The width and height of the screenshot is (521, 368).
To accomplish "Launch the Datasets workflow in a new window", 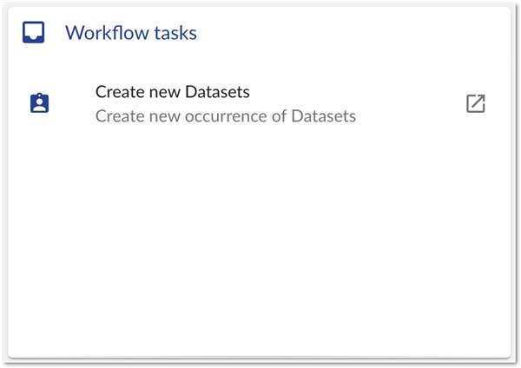I will (475, 103).
